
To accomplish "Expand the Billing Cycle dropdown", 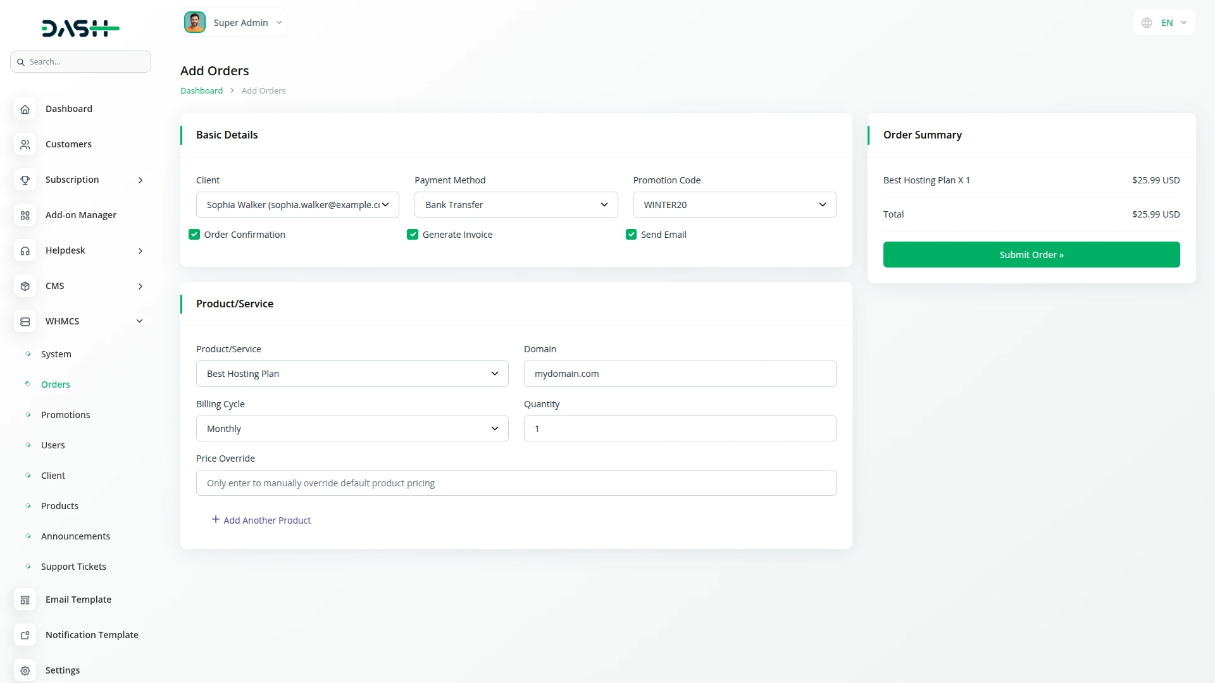I will [x=352, y=429].
